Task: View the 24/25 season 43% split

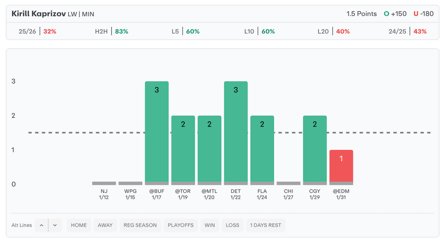Action: tap(408, 31)
